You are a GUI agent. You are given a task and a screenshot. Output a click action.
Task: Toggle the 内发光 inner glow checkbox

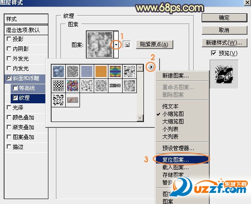(9, 68)
